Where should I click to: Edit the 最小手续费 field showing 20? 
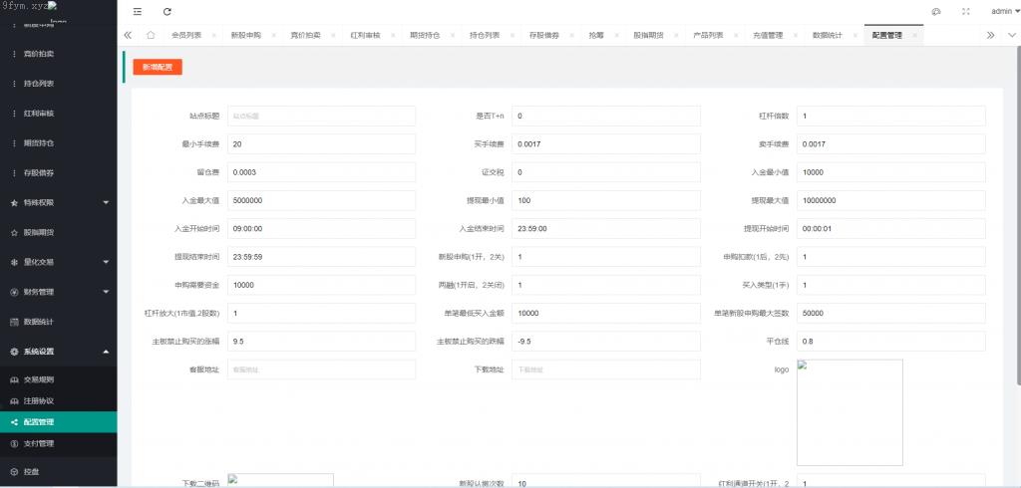322,143
